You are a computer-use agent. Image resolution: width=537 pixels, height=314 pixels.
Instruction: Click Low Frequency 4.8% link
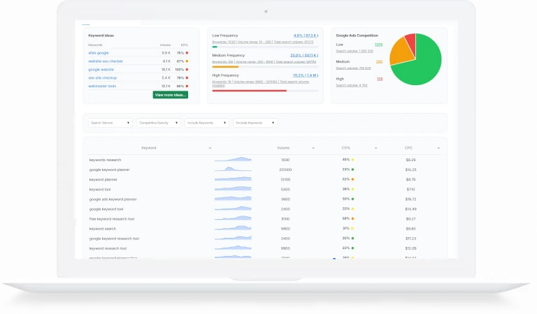click(x=306, y=36)
